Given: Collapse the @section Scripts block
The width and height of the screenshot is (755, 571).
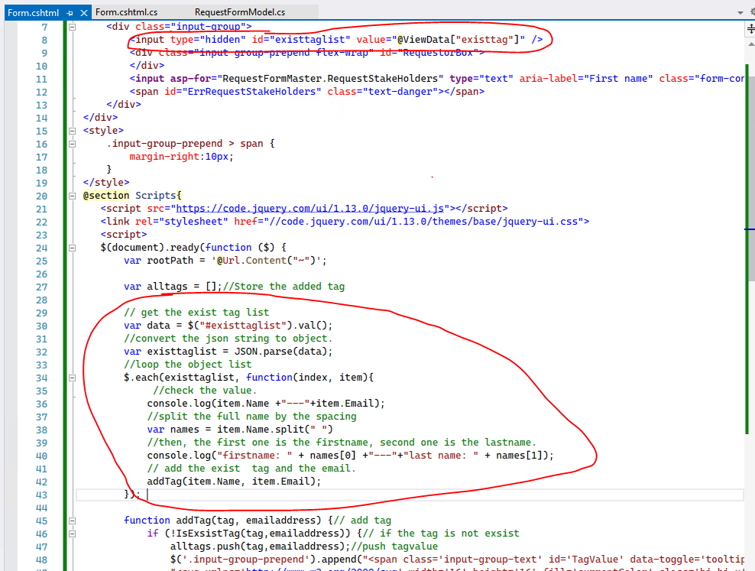Looking at the screenshot, I should pos(72,196).
